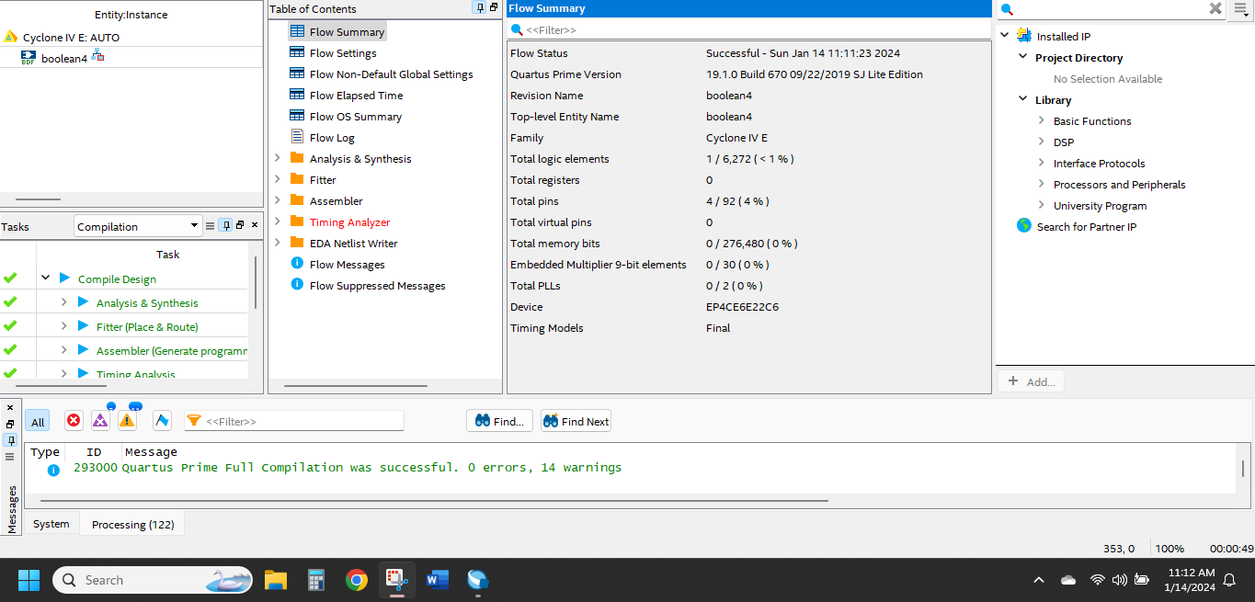Open the IP Catalog options menu
This screenshot has height=602, width=1255.
[x=1240, y=8]
